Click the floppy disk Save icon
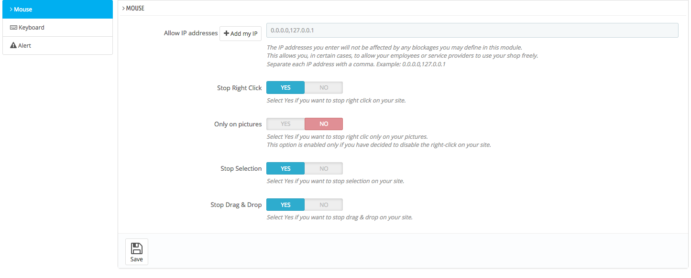Image resolution: width=691 pixels, height=278 pixels. 137,248
